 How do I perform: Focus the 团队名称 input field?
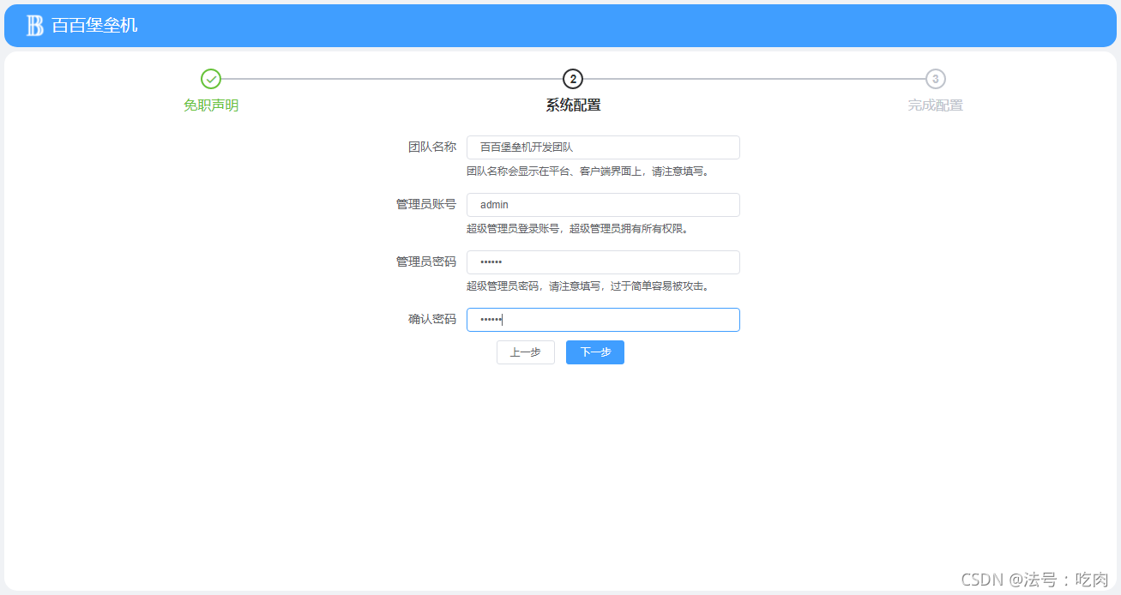[x=603, y=147]
